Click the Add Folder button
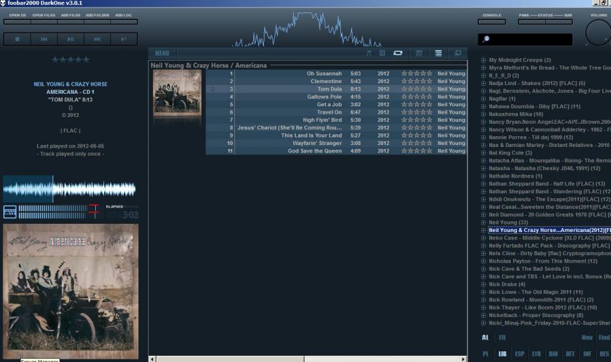Viewport: 611px width, 362px height. tap(97, 22)
